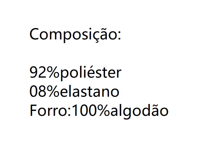Click the percent sign before "poliéster"

tap(54, 73)
